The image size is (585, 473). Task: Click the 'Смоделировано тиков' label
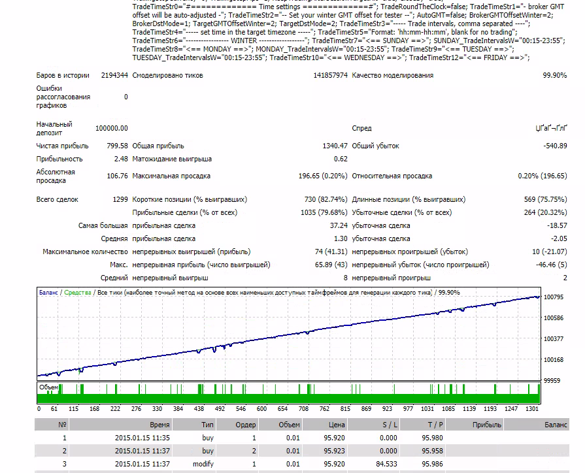[167, 75]
